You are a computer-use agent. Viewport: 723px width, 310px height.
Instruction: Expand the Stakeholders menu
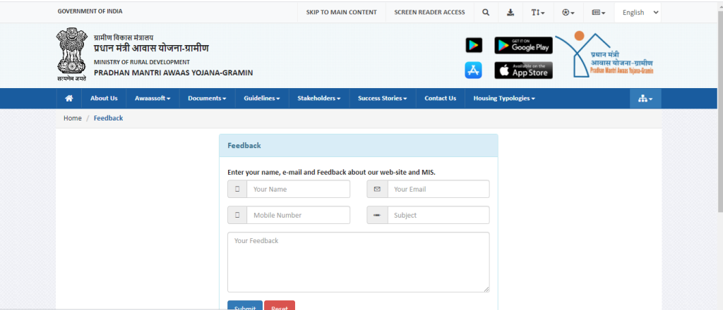pos(319,98)
